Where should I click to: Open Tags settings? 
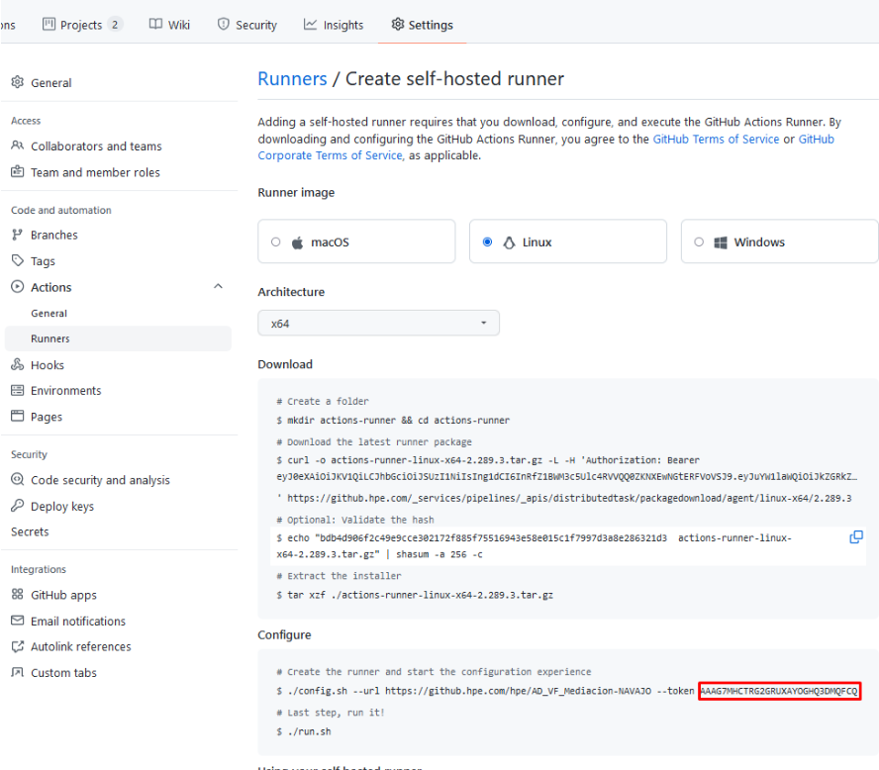[43, 261]
